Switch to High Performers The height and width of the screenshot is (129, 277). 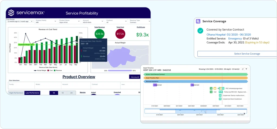coord(16,93)
